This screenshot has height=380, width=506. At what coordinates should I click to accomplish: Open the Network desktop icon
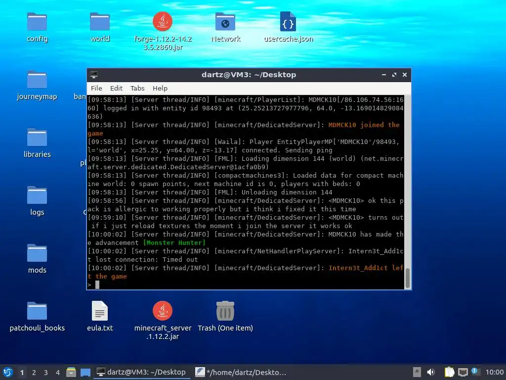click(x=225, y=22)
